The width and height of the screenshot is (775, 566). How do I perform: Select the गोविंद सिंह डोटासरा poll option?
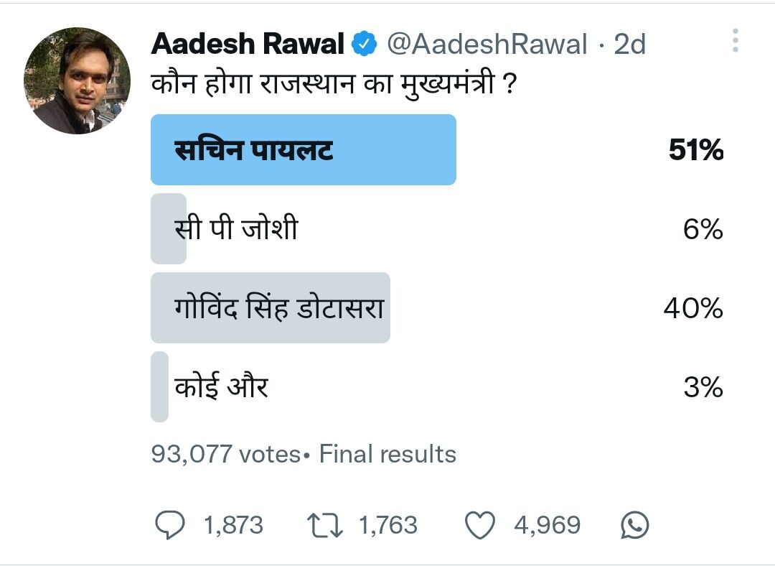point(279,308)
